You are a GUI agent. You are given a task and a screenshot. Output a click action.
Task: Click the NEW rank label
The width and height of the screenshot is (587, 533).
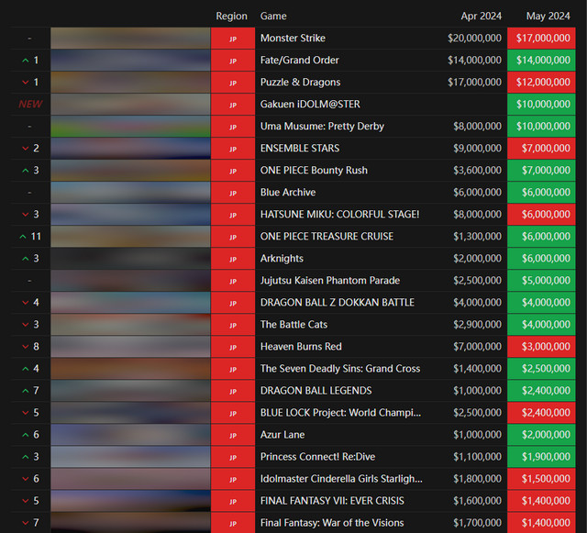coord(30,105)
